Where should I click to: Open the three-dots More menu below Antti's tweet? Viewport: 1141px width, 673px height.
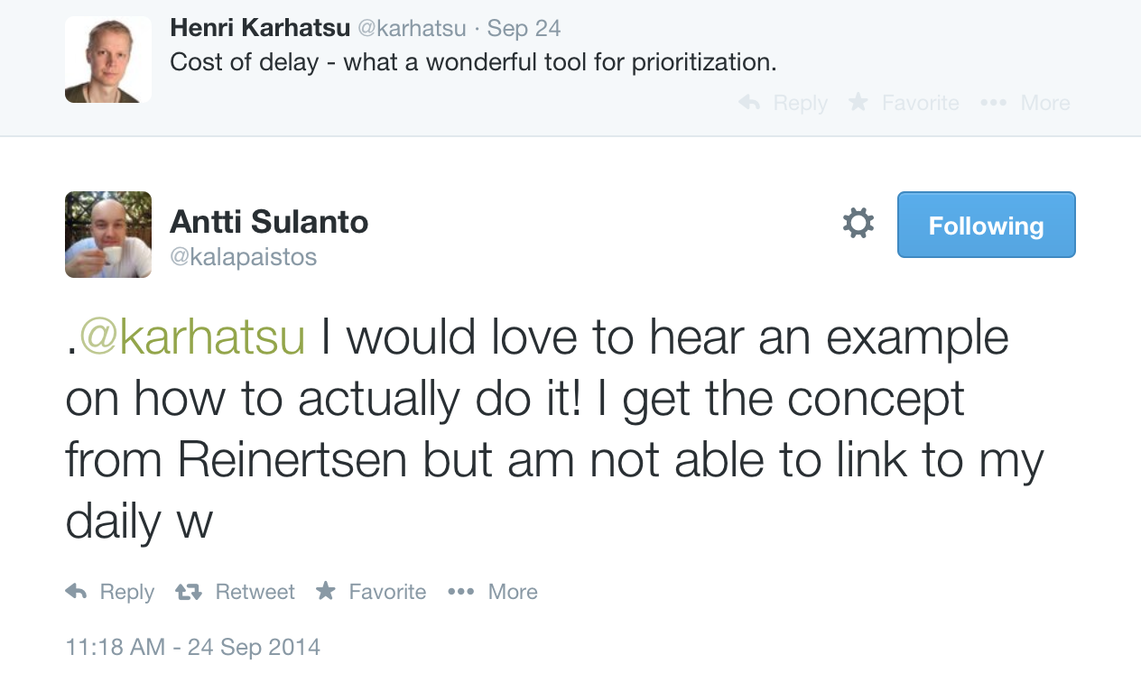tap(460, 592)
